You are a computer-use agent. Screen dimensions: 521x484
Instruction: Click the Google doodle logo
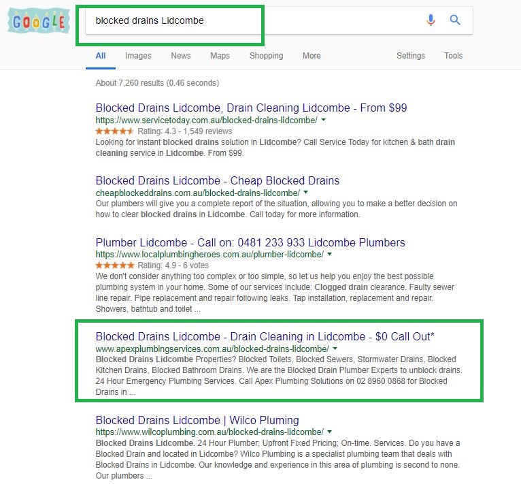[39, 21]
